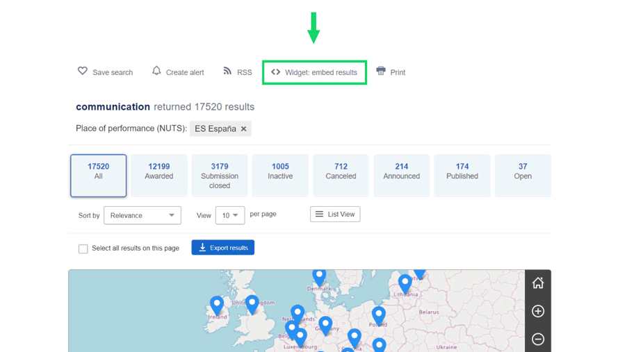Check Select all results on this page

click(x=83, y=249)
